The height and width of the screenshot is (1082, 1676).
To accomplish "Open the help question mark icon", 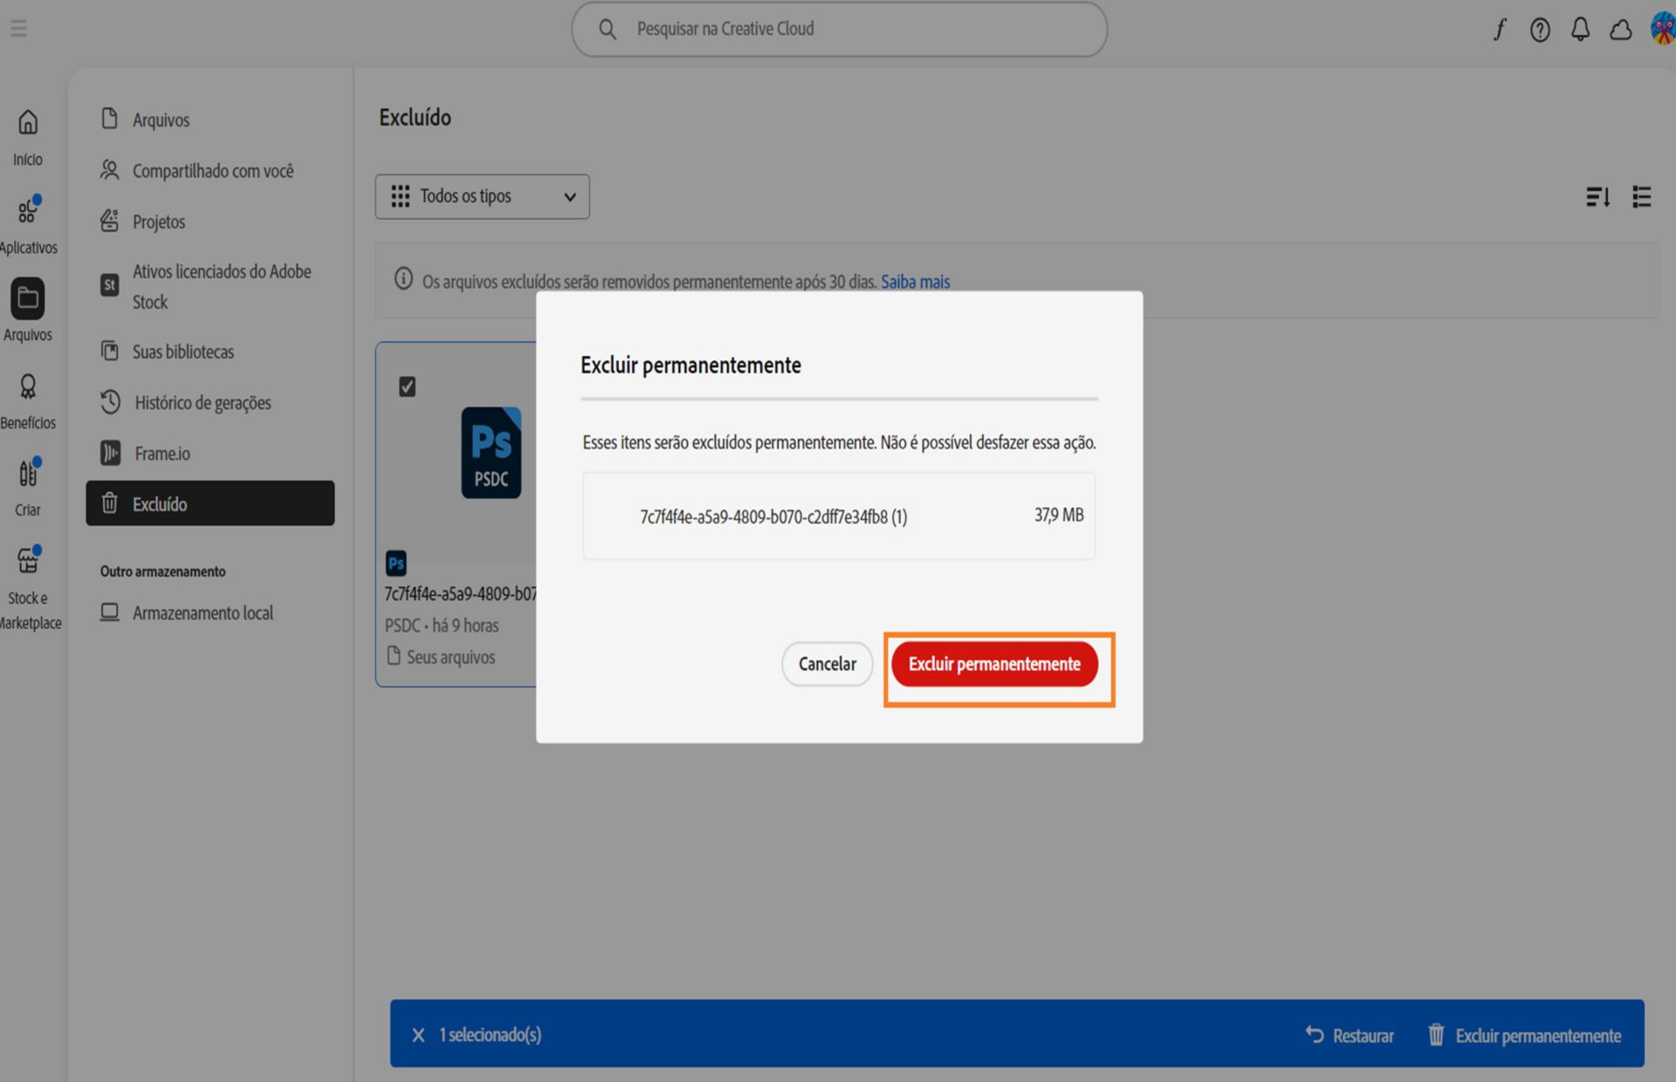I will pos(1540,30).
